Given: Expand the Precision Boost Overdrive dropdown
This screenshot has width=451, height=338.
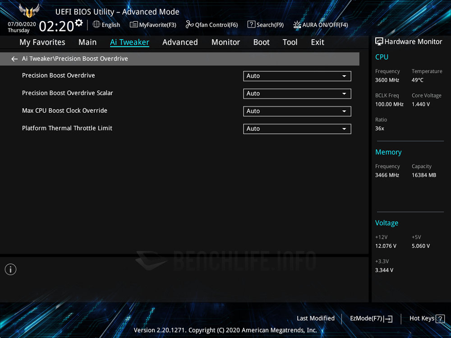Looking at the screenshot, I should tap(297, 76).
